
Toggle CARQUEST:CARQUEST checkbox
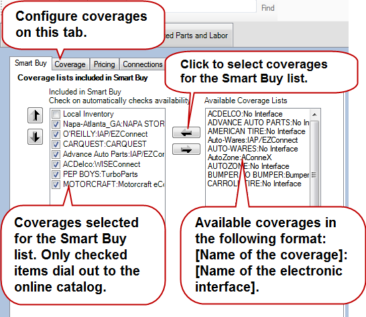[x=56, y=144]
